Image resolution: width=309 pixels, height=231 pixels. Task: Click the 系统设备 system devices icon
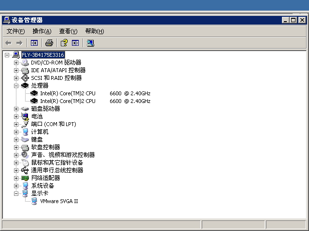point(25,186)
